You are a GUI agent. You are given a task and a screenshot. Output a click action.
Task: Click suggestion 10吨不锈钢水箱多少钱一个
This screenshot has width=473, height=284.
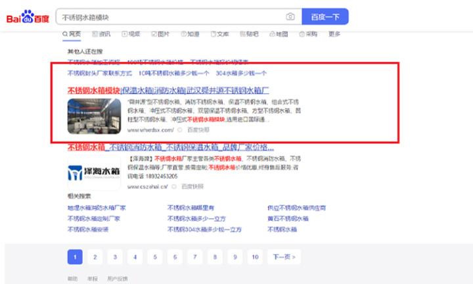(173, 74)
